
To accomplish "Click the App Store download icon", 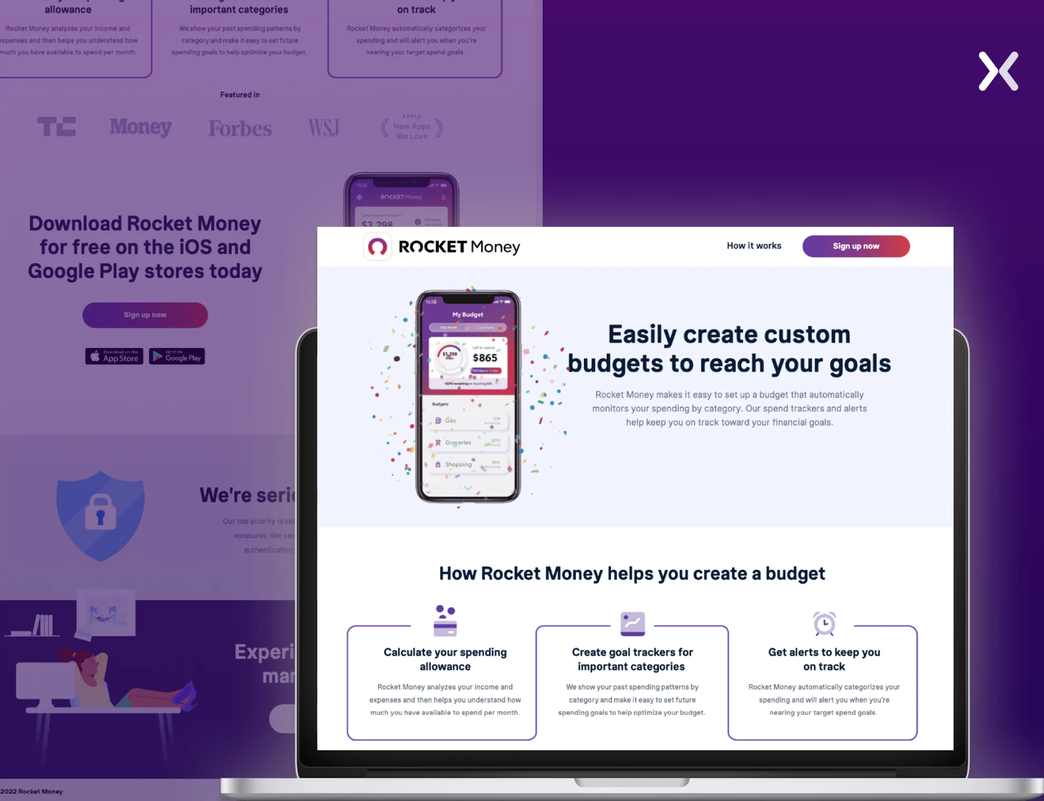I will [113, 355].
